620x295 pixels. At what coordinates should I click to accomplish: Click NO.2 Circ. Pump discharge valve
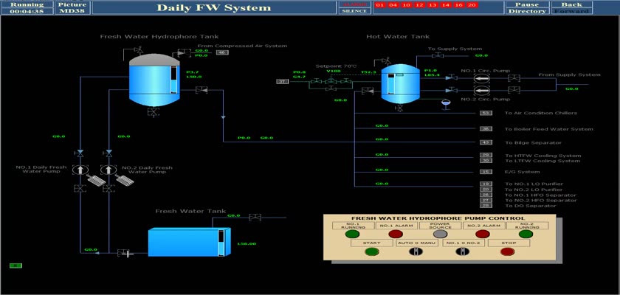451,91
